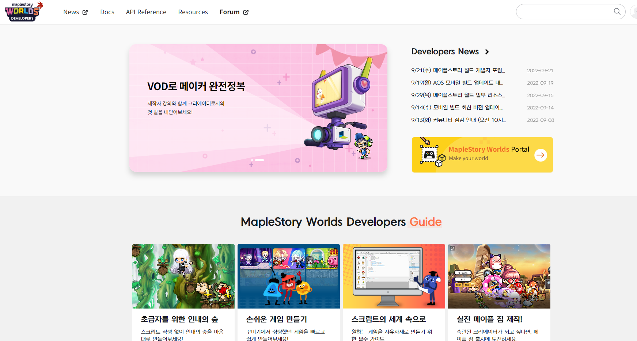Click the MapleStory Worlds Developers logo
Image resolution: width=637 pixels, height=341 pixels.
(x=24, y=12)
